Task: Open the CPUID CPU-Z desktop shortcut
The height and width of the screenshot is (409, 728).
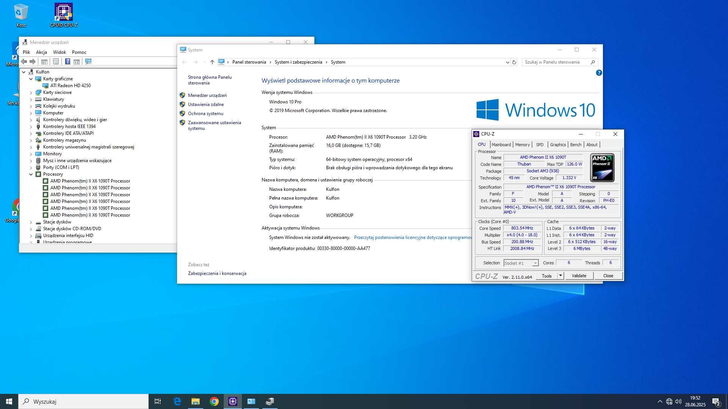Action: (x=64, y=15)
